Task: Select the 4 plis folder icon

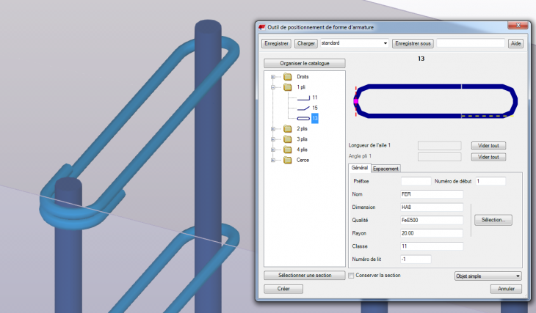Action: pyautogui.click(x=288, y=150)
